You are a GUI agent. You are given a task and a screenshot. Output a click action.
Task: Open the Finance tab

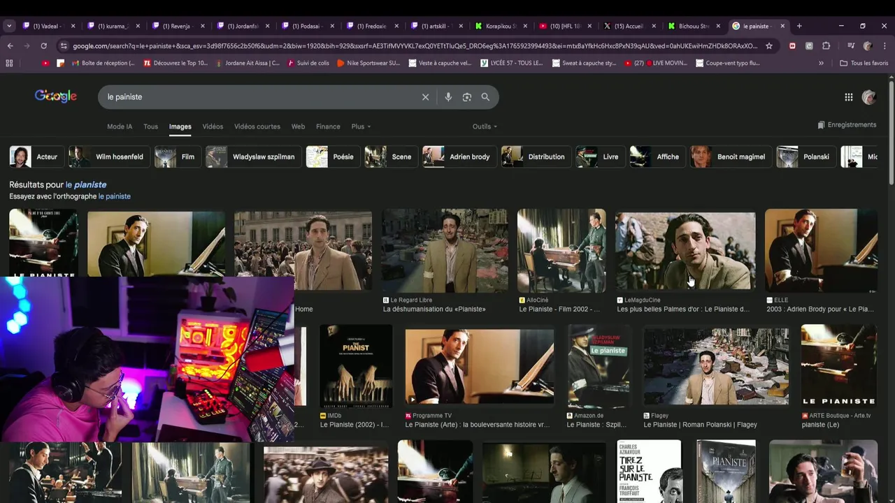tap(328, 126)
